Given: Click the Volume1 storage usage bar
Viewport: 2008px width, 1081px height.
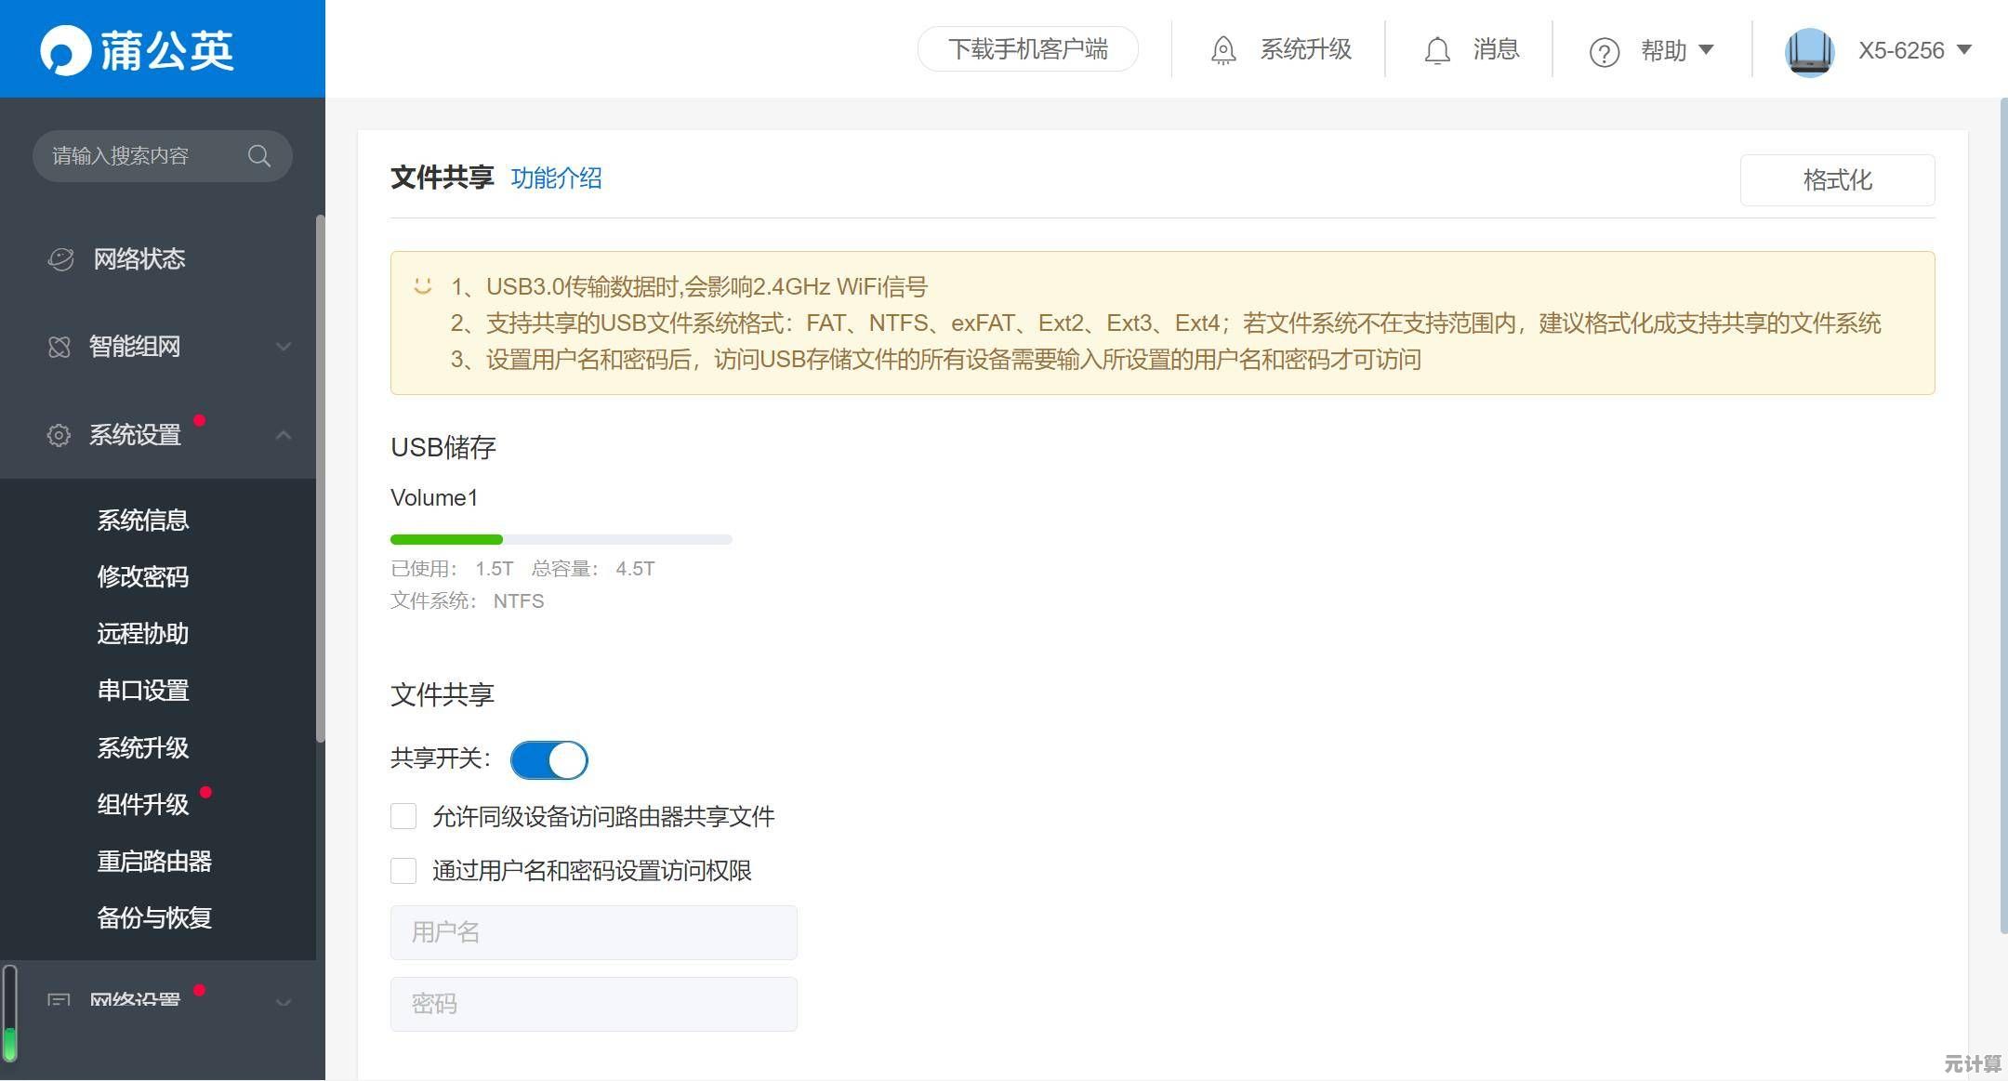Looking at the screenshot, I should pyautogui.click(x=561, y=539).
